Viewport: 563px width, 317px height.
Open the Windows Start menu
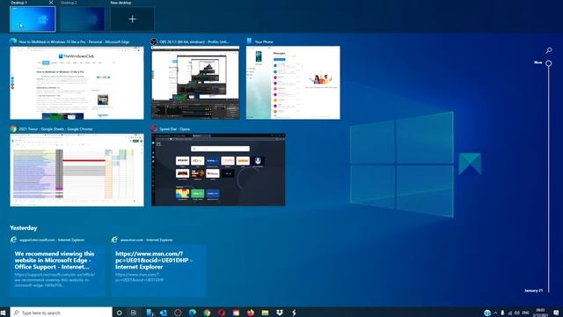4,313
